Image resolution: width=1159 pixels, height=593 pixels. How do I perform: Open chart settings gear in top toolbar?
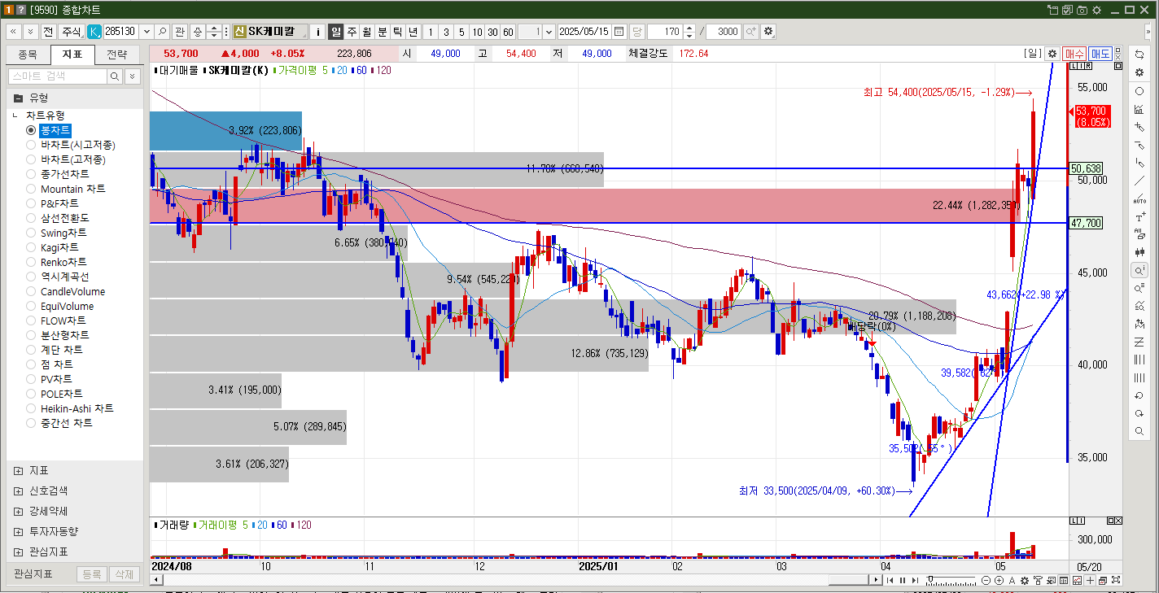[x=768, y=32]
